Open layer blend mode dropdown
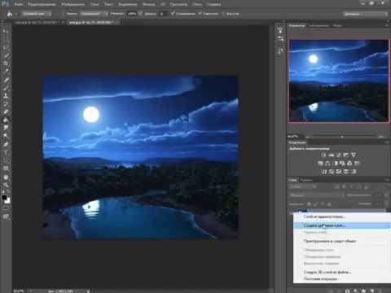This screenshot has width=391, height=293. tap(317, 195)
